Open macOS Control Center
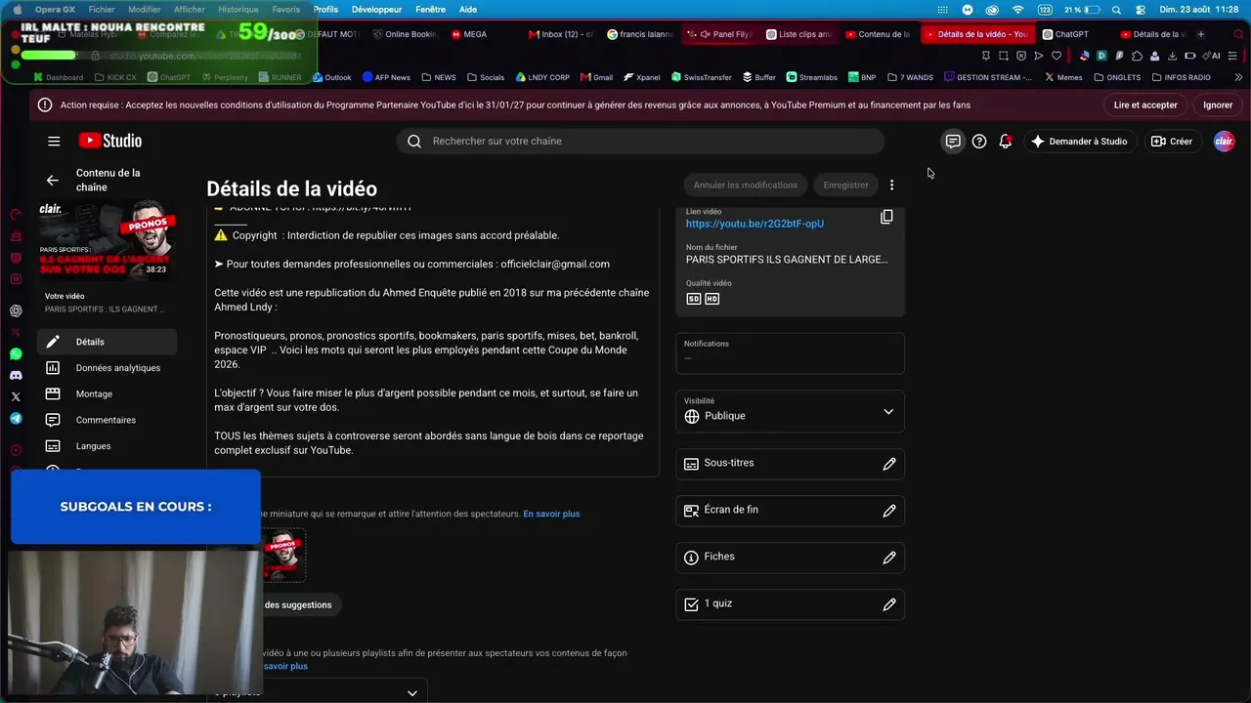1251x703 pixels. (1140, 9)
